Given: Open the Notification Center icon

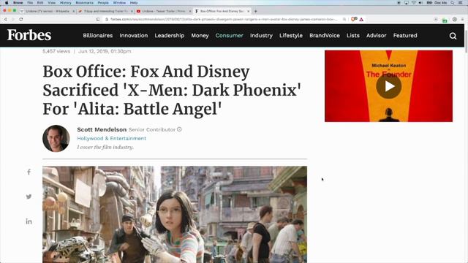Looking at the screenshot, I should point(461,3).
